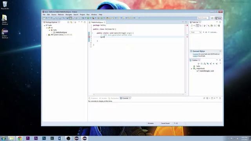
Task: Close the Connect Mylyn notice
Action: (220, 51)
